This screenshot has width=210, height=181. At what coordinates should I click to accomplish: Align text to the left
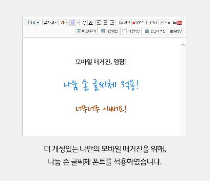99,23
